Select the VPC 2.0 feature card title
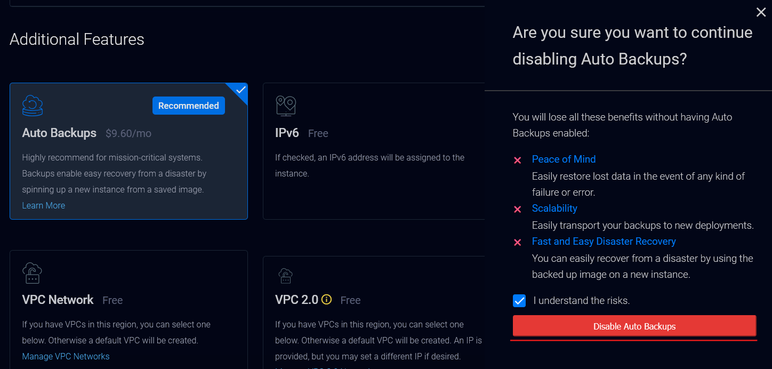The image size is (772, 369). (x=296, y=300)
